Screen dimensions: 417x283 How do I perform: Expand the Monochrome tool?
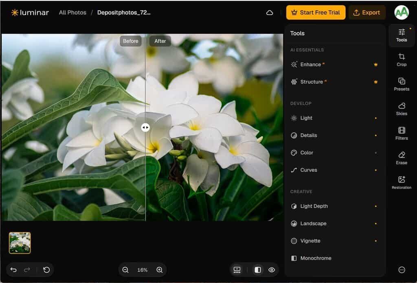[335, 258]
